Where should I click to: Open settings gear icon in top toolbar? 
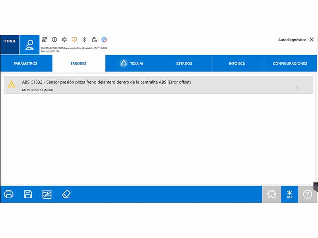tap(64, 39)
